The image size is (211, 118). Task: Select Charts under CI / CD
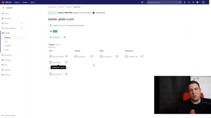[7, 50]
